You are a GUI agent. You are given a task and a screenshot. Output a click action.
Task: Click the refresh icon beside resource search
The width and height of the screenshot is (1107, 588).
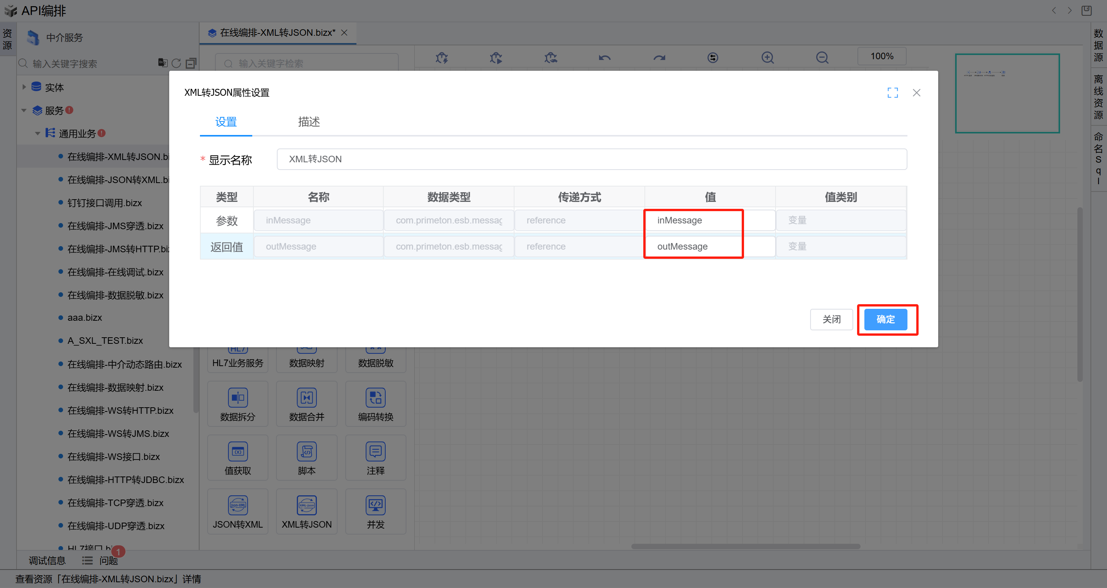tap(176, 63)
